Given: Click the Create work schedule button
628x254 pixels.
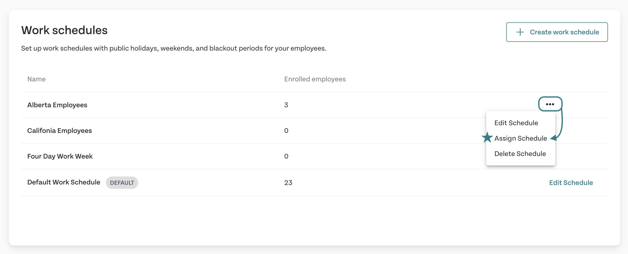Looking at the screenshot, I should pyautogui.click(x=557, y=32).
